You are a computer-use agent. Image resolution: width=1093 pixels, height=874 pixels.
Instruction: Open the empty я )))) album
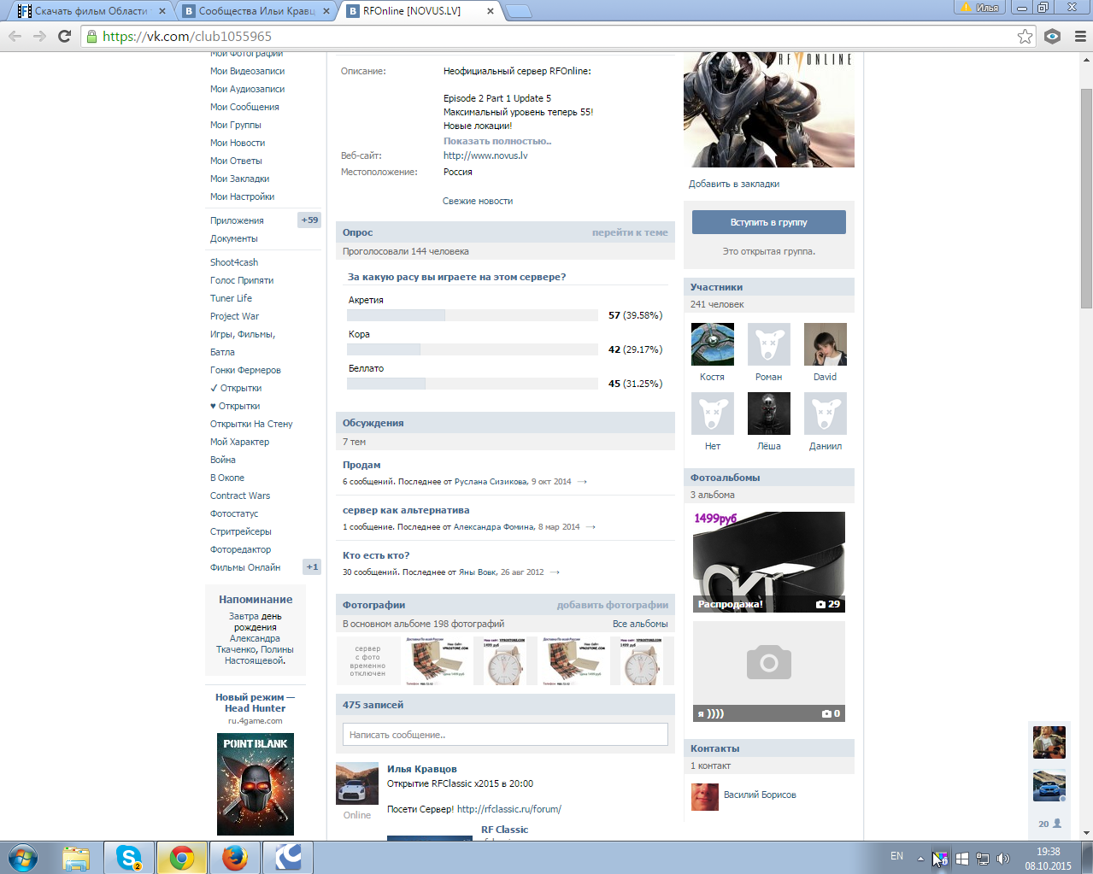pos(769,672)
